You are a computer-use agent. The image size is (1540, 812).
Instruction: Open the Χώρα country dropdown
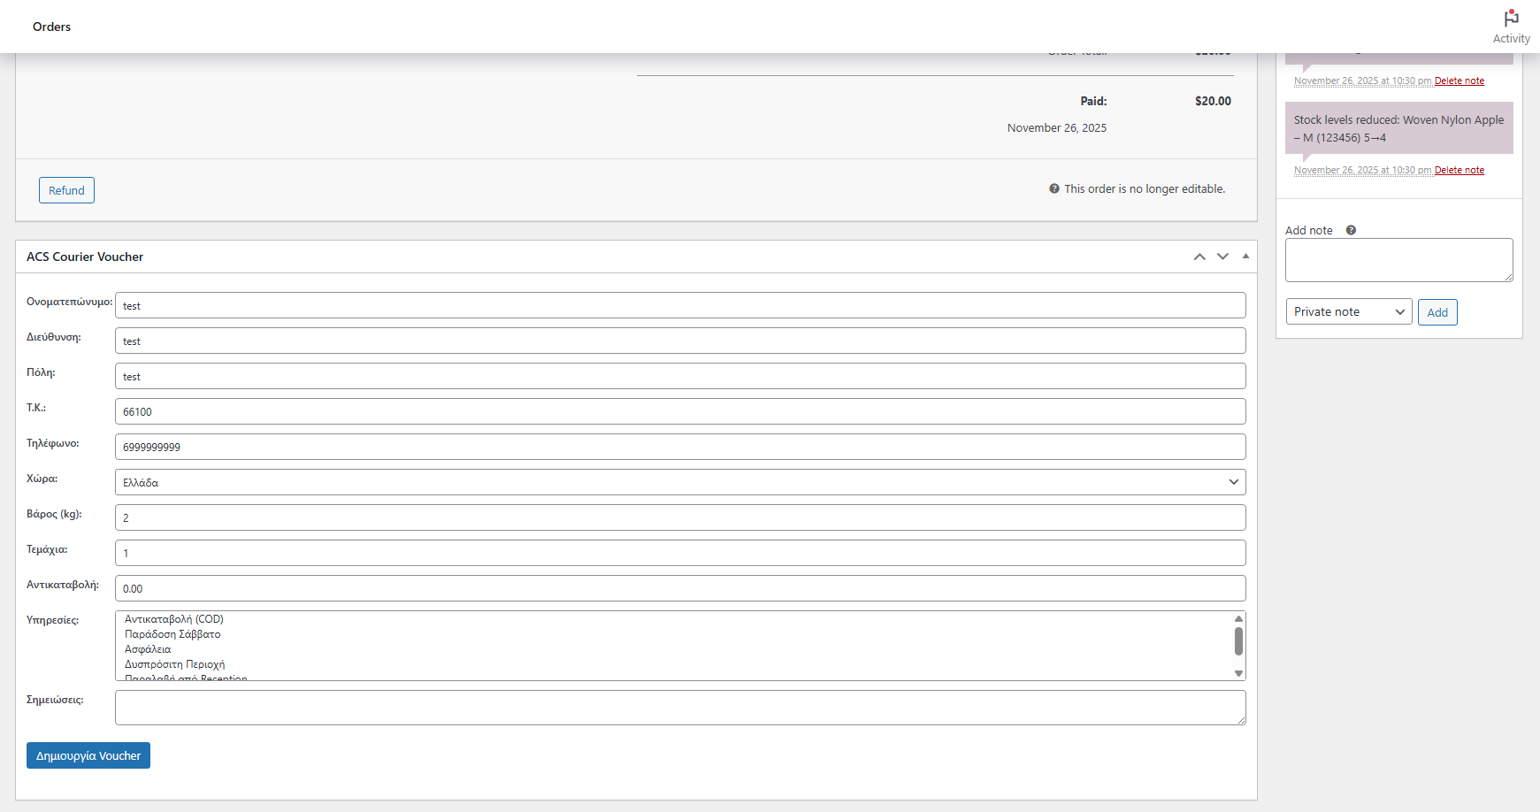679,482
